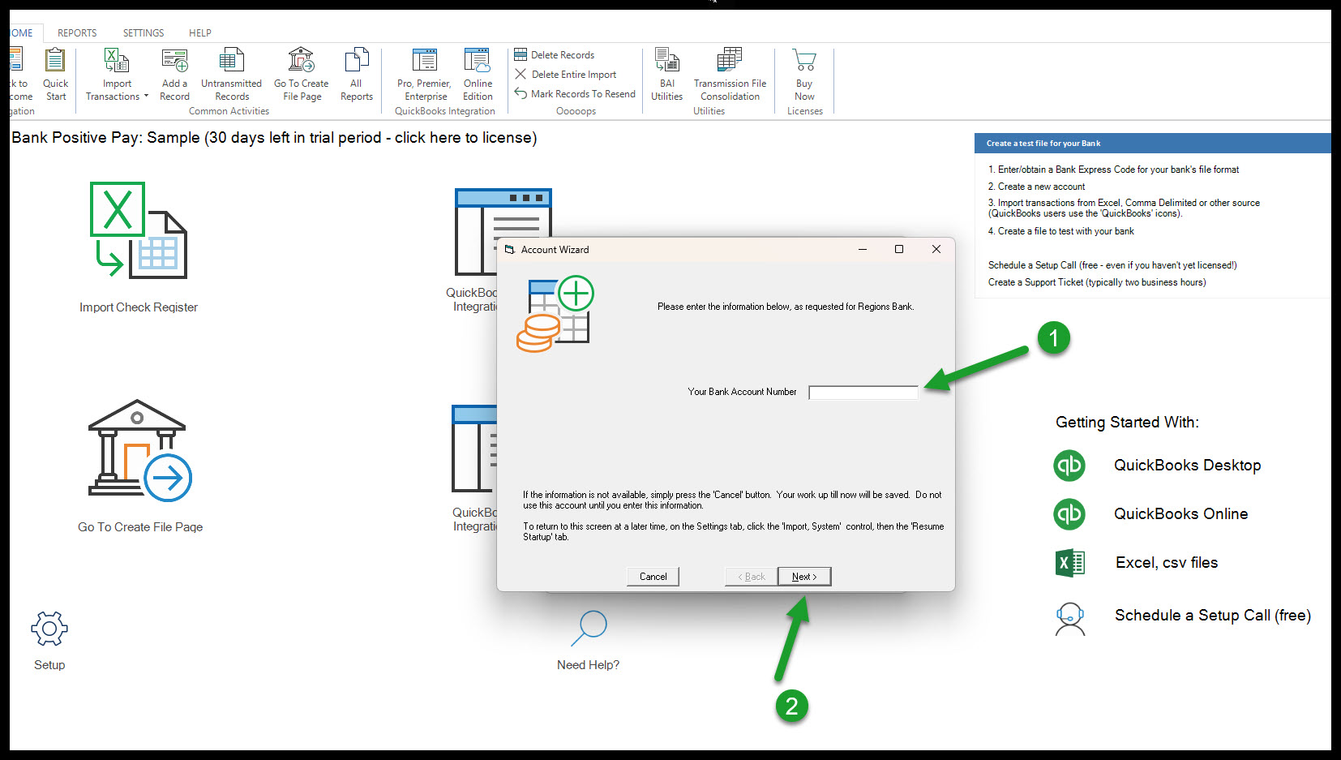Switch to the SETTINGS tab
Image resolution: width=1341 pixels, height=760 pixels.
tap(144, 33)
